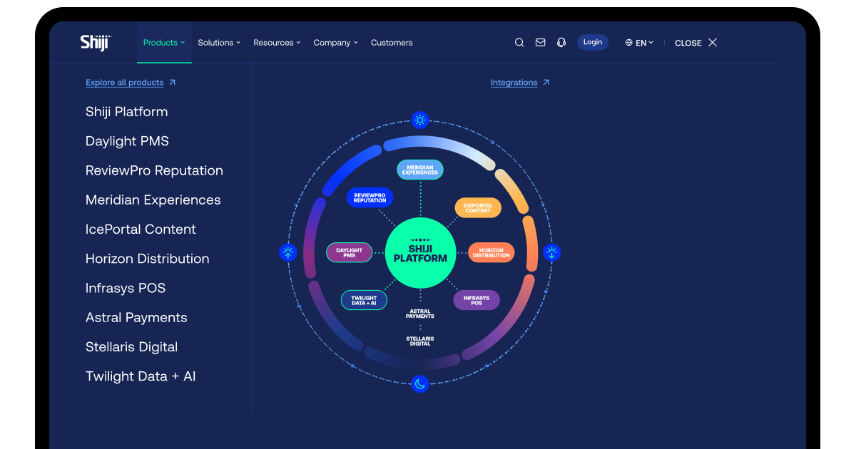The width and height of the screenshot is (856, 449).
Task: Click Astral Payments label in diagram
Action: click(420, 314)
